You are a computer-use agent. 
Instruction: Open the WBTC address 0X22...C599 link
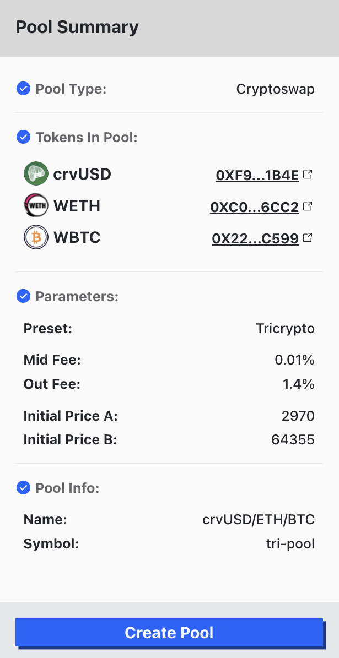pyautogui.click(x=255, y=238)
